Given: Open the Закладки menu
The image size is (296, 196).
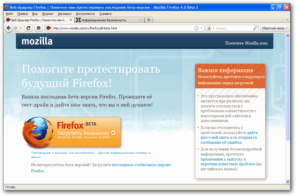Looking at the screenshot, I should coord(65,14).
